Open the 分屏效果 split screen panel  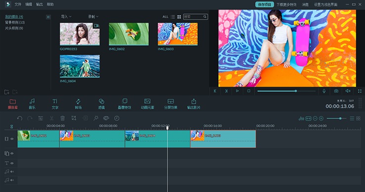(171, 104)
